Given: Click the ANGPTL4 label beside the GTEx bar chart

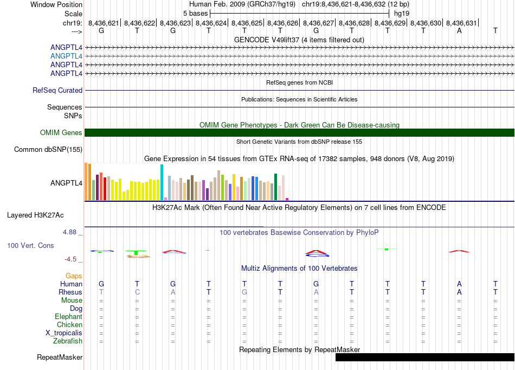Looking at the screenshot, I should (x=66, y=183).
